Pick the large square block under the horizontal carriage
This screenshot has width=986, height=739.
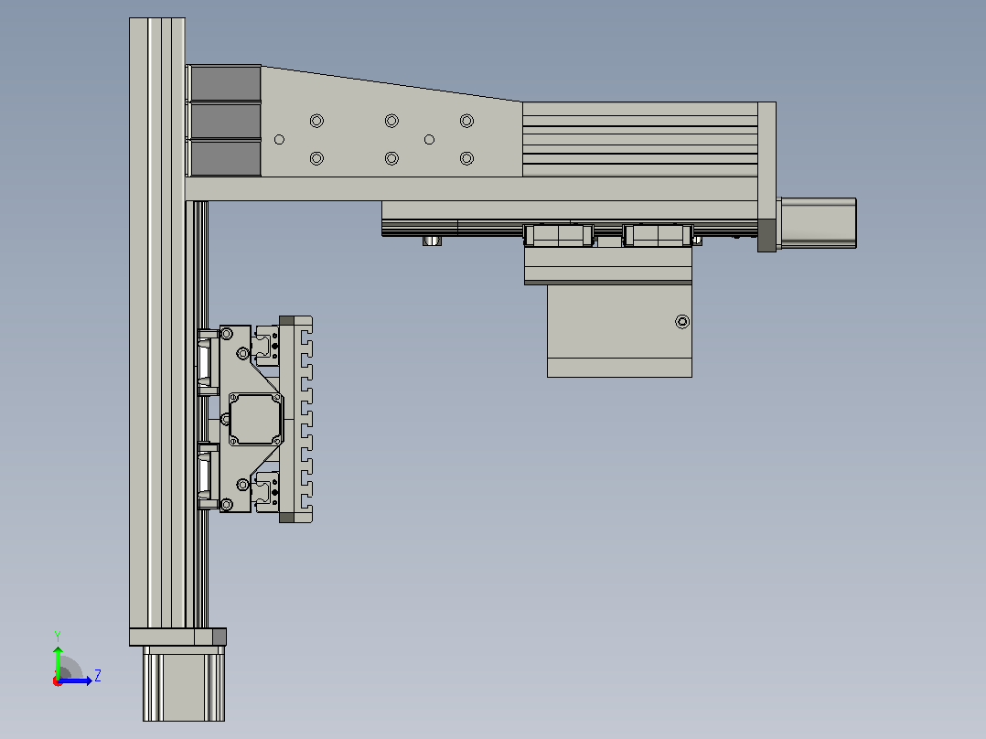(619, 331)
